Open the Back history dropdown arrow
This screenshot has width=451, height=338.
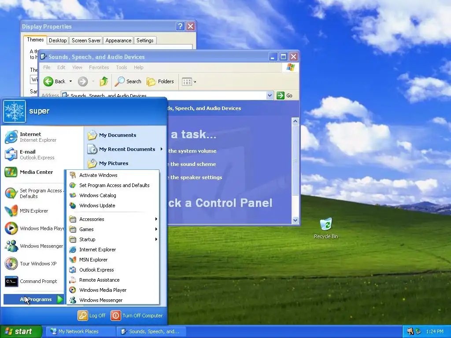[x=70, y=81]
